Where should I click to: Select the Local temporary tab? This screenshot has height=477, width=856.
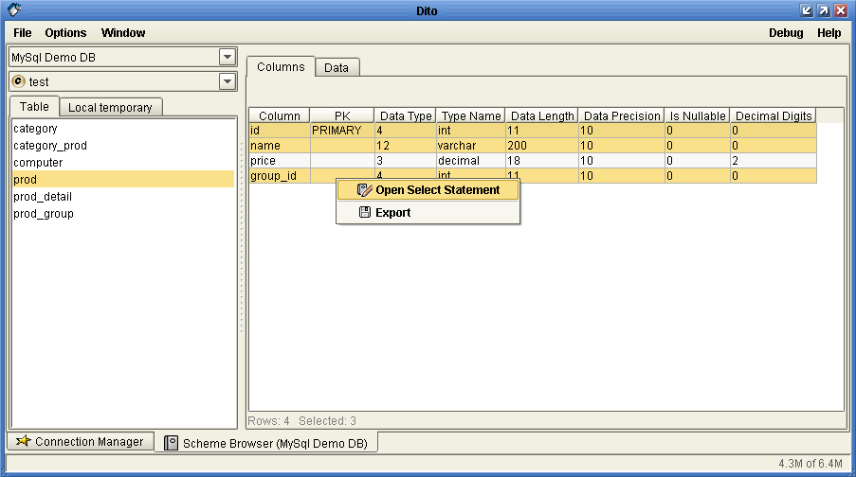(x=110, y=108)
